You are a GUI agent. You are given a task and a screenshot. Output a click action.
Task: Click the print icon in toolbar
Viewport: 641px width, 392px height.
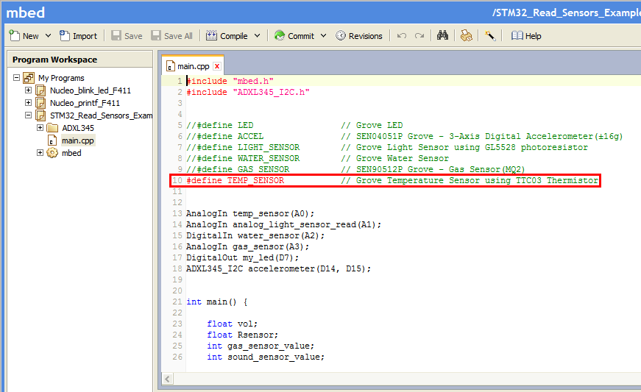pos(466,35)
